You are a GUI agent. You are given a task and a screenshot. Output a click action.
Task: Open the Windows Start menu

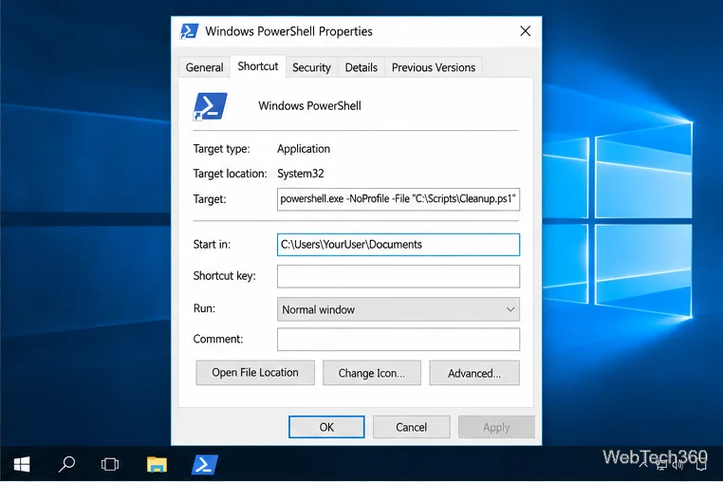[22, 464]
